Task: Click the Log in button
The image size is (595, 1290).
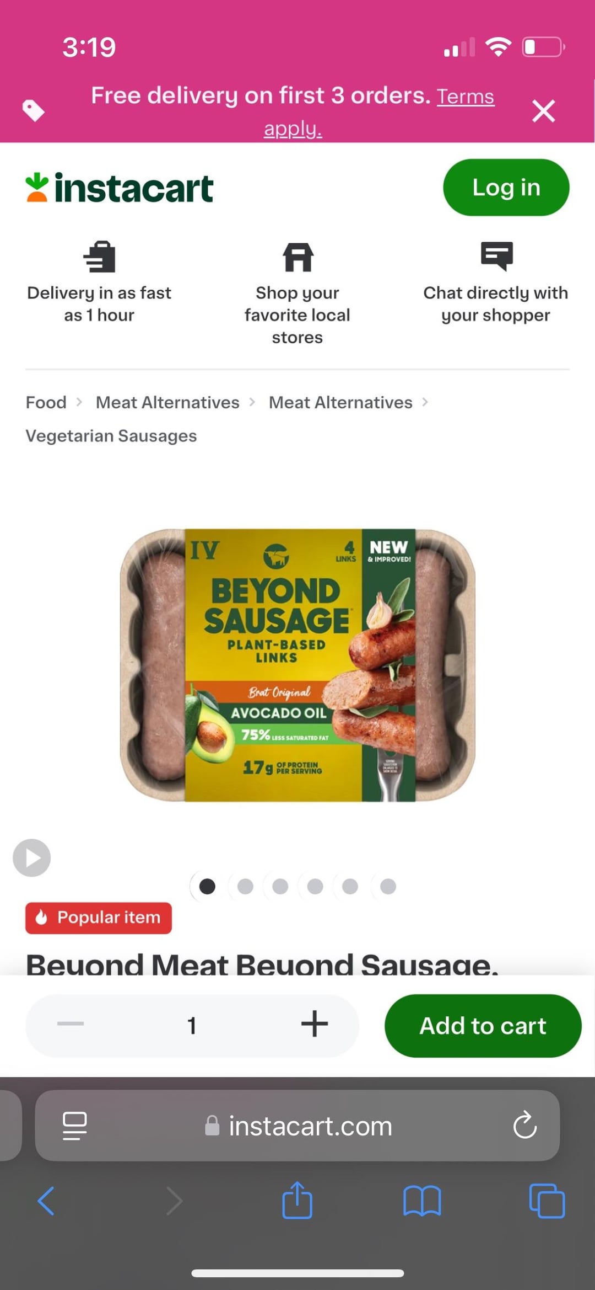Action: [506, 188]
